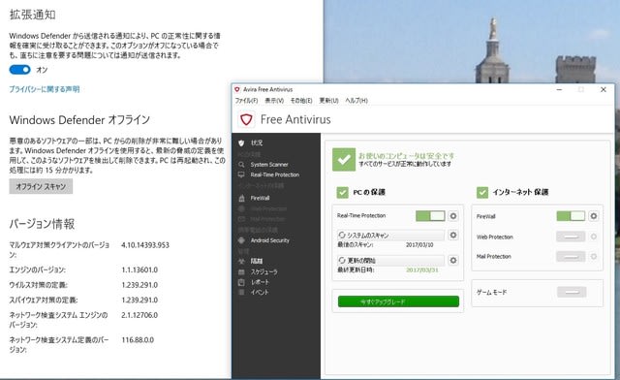Click the engine version 1.1.13601.0
This screenshot has height=380, width=620.
tap(139, 269)
